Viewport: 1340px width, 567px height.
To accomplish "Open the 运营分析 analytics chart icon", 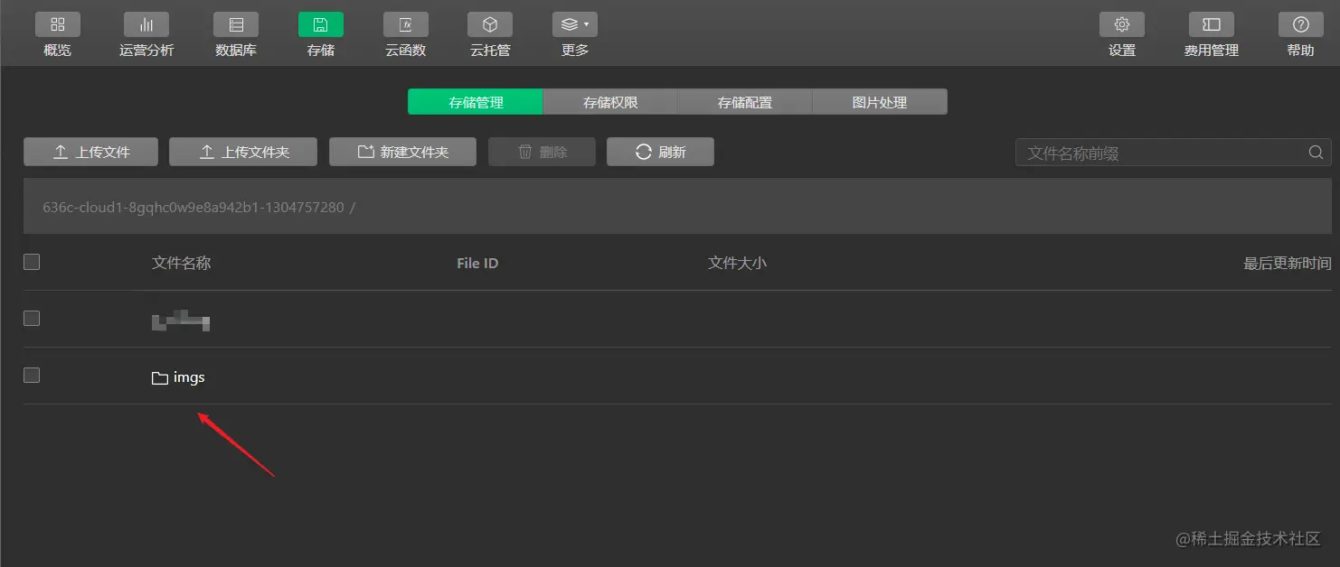I will tap(146, 24).
